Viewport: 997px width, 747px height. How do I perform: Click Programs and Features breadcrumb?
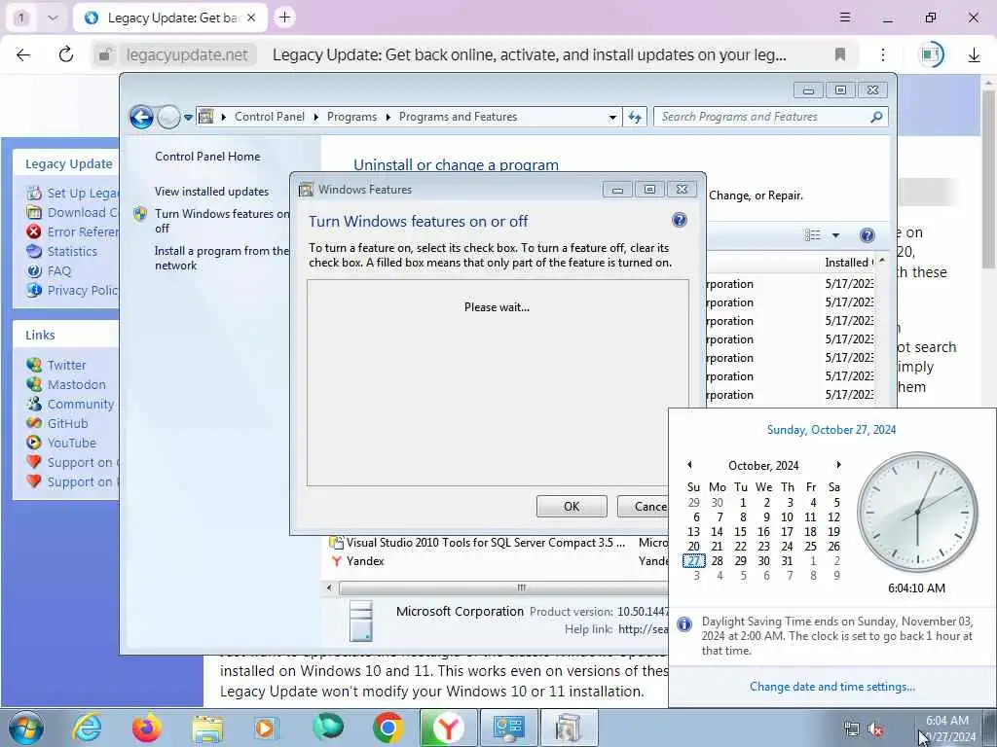(458, 117)
